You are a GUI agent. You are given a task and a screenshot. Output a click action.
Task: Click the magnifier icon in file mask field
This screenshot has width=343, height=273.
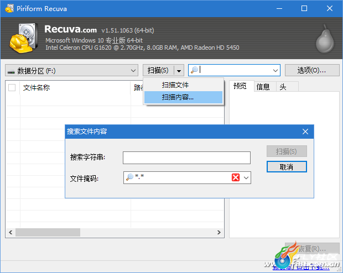[129, 177]
